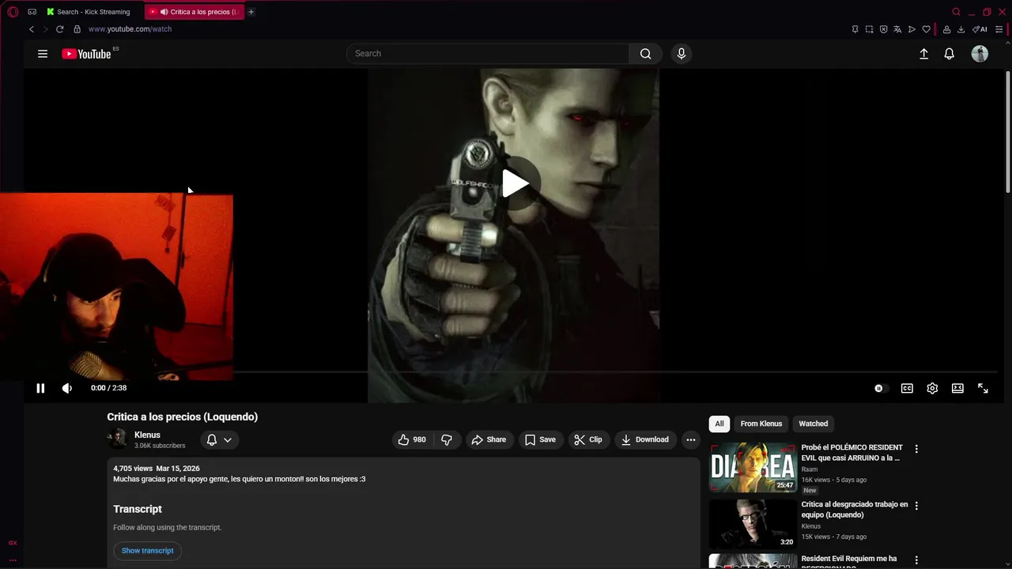The height and width of the screenshot is (569, 1012).
Task: Open options for Raam RESIDENT EVIL video
Action: pyautogui.click(x=916, y=449)
